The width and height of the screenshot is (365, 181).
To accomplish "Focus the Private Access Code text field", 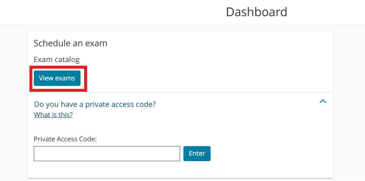I will click(107, 153).
